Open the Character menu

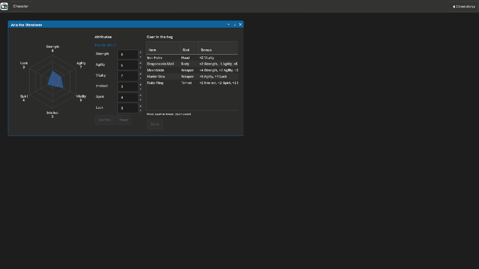click(x=21, y=6)
